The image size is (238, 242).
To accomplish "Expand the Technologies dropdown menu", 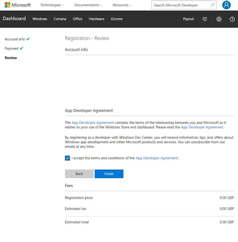I will coord(52,5).
